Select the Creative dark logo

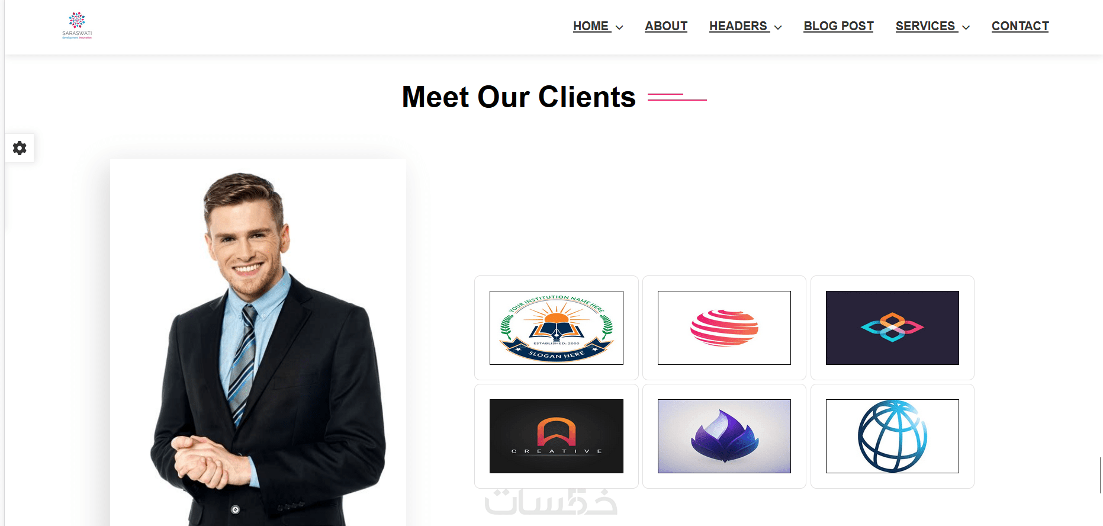pyautogui.click(x=557, y=436)
